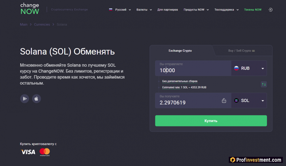Click the green Купить button

211,121
